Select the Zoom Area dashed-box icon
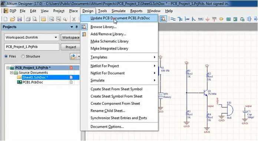 tap(59, 19)
